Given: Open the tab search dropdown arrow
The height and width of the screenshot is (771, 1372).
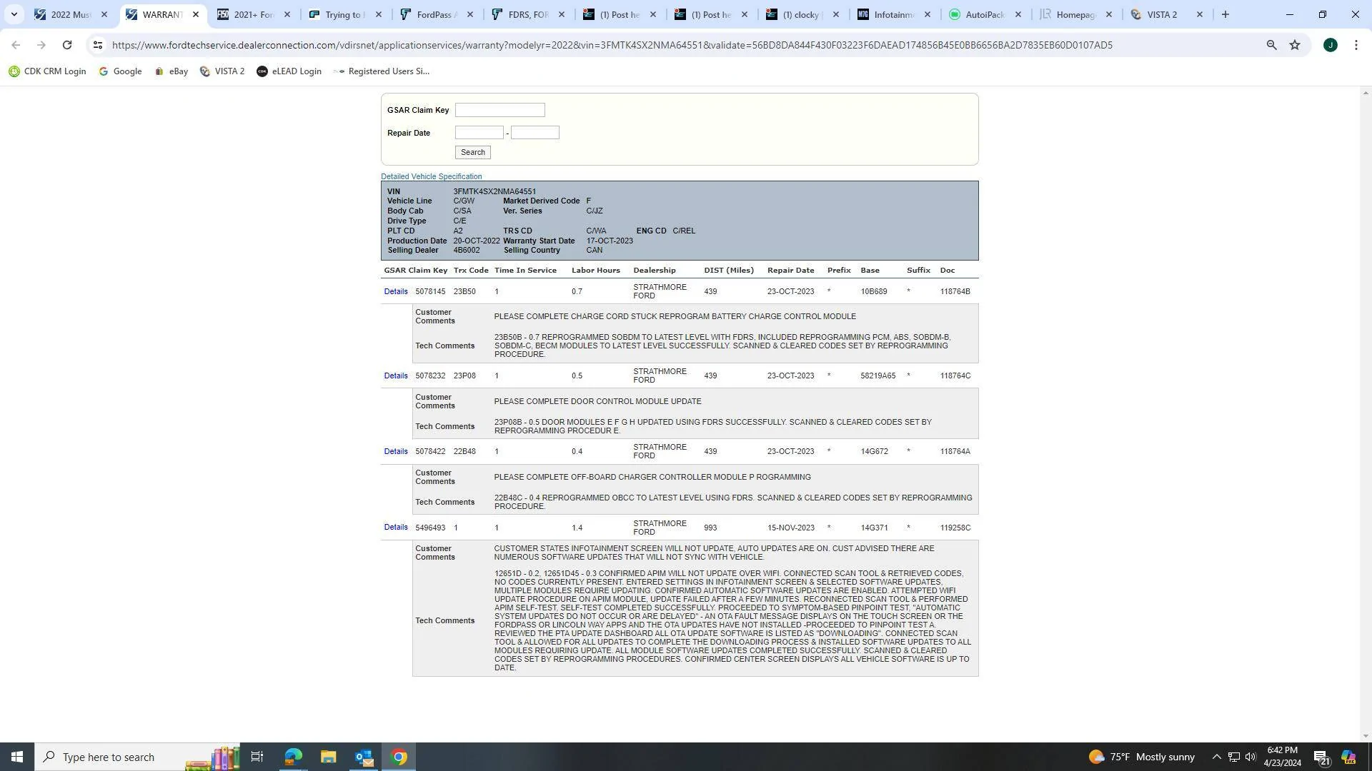Looking at the screenshot, I should point(14,14).
